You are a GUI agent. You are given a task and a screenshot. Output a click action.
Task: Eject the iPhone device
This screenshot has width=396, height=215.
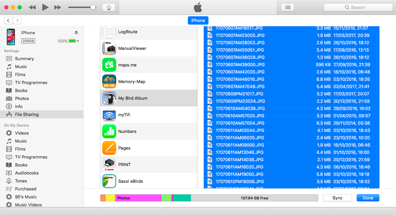pyautogui.click(x=76, y=32)
